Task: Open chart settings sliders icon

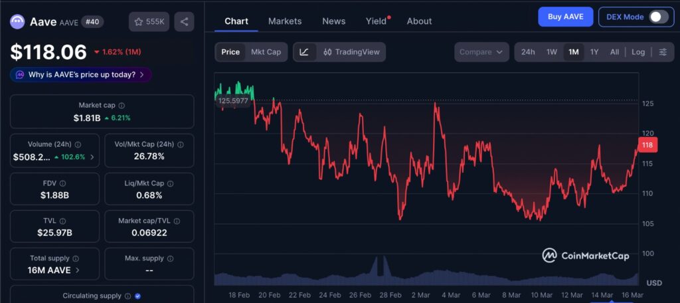Action: [663, 52]
